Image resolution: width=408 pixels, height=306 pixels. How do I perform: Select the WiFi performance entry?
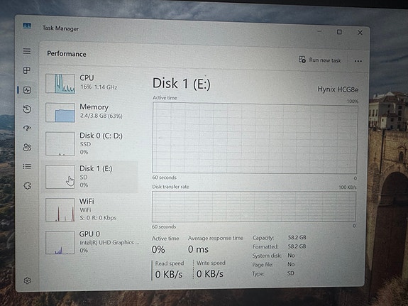[90, 209]
